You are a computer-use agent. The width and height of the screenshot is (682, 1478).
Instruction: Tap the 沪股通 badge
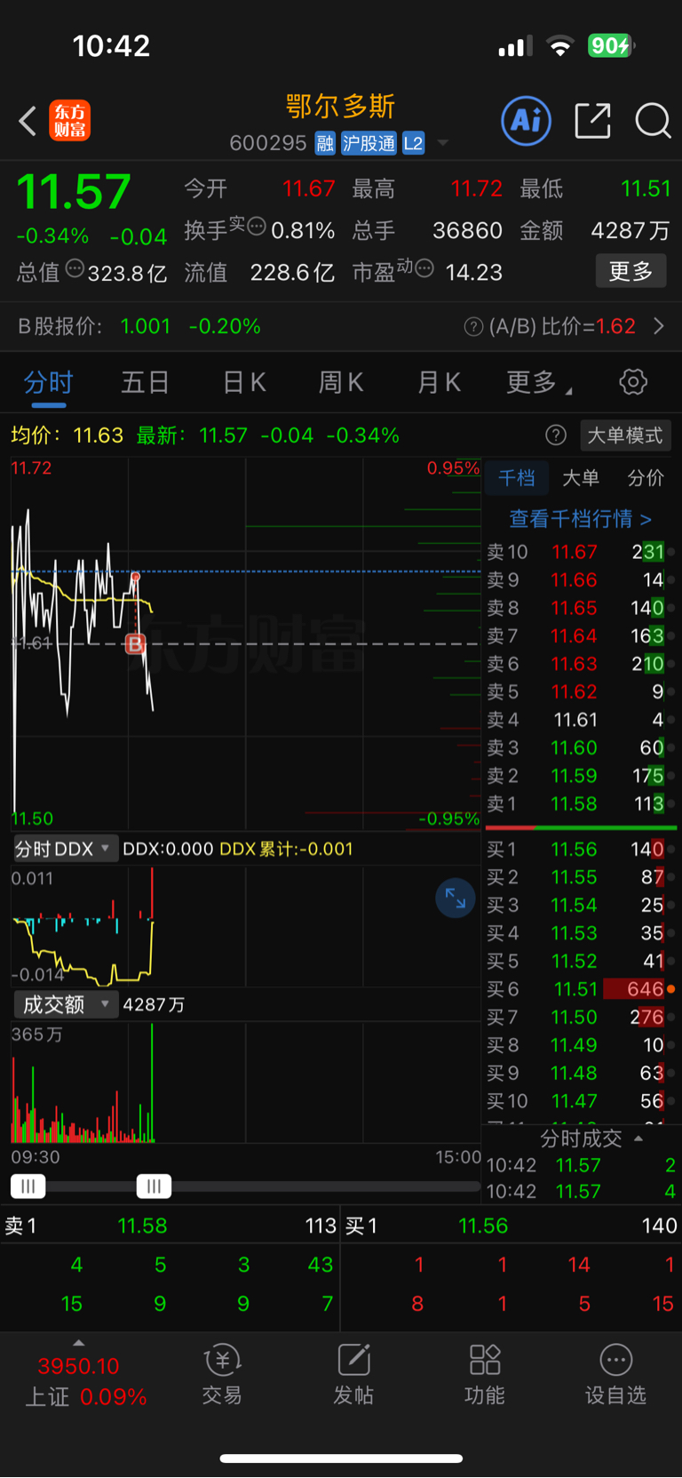coord(369,143)
